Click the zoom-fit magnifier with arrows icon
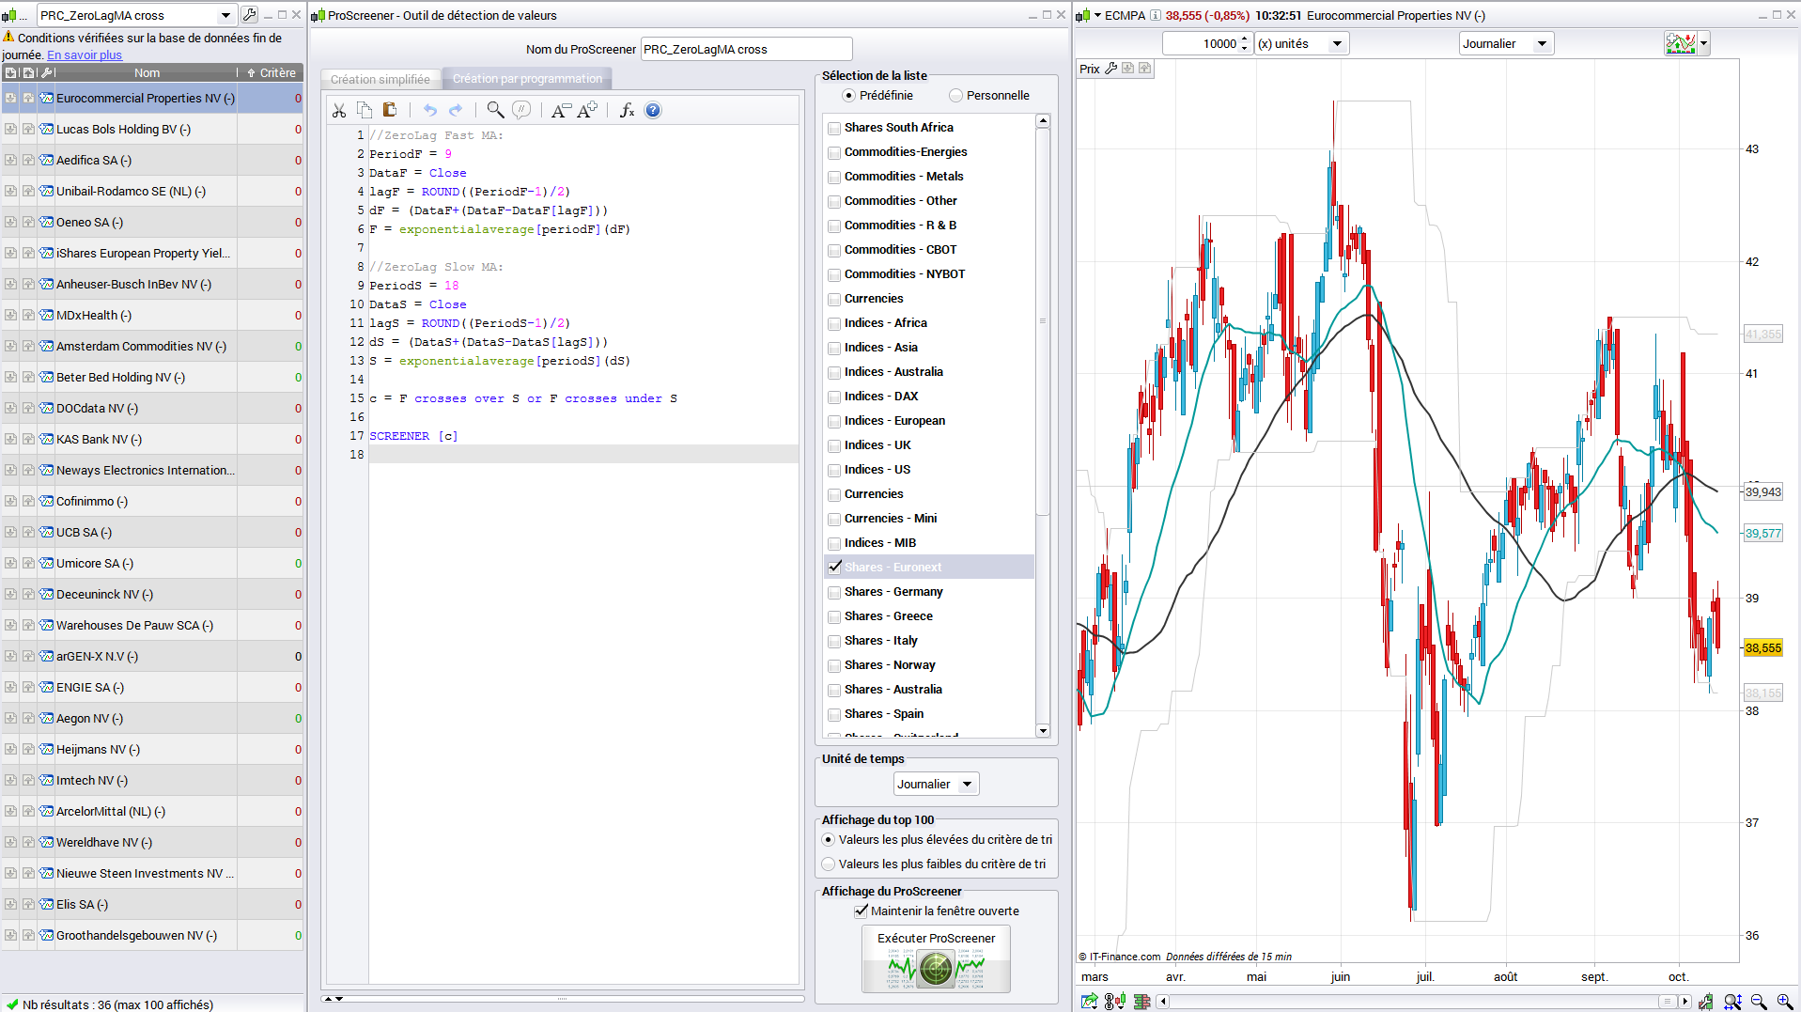This screenshot has height=1012, width=1801. pos(1732,1002)
